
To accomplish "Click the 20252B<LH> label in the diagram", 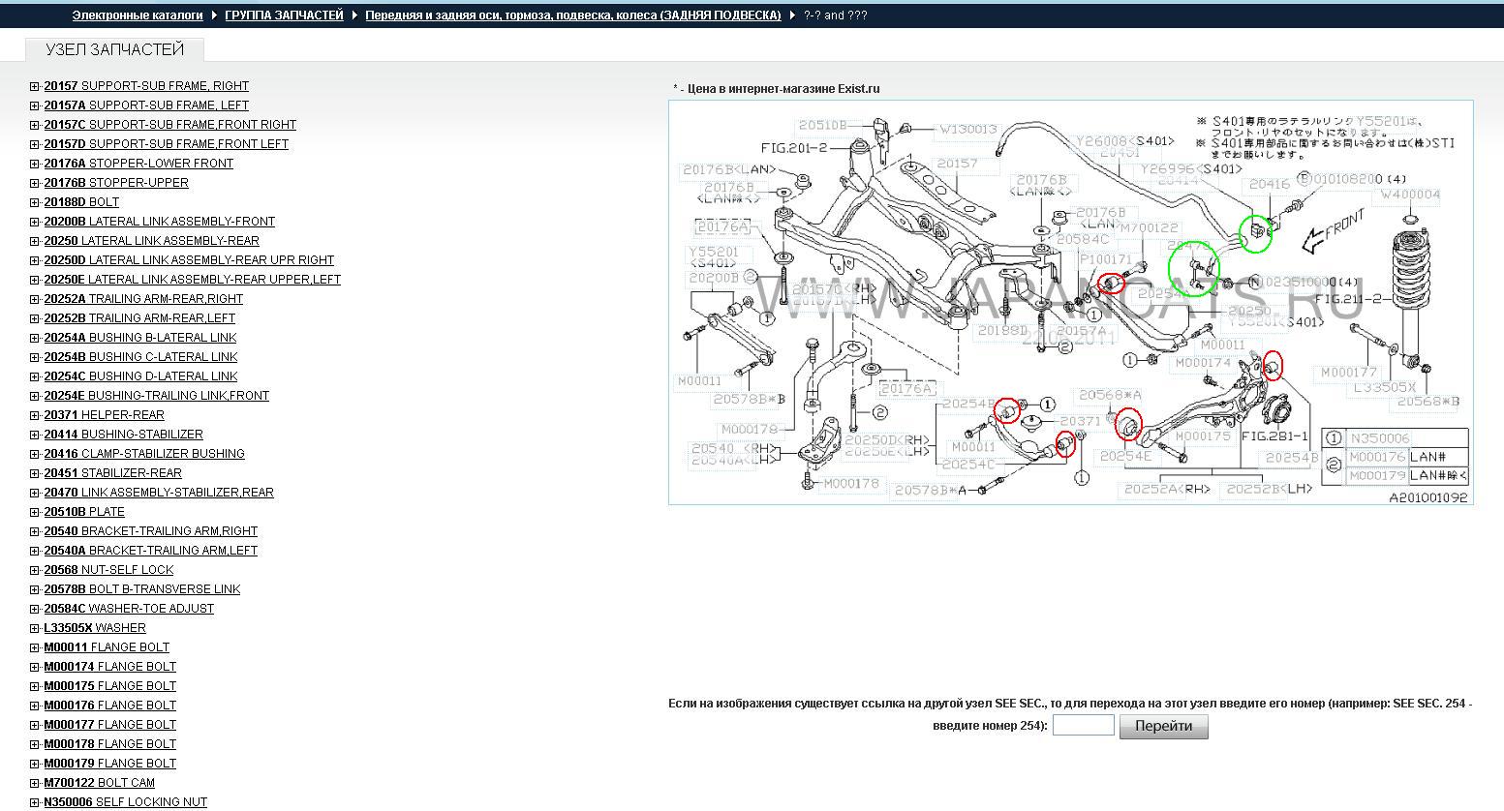I will tap(1270, 490).
